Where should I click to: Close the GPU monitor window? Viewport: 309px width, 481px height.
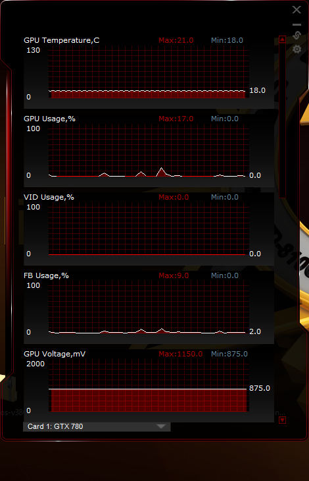click(297, 10)
